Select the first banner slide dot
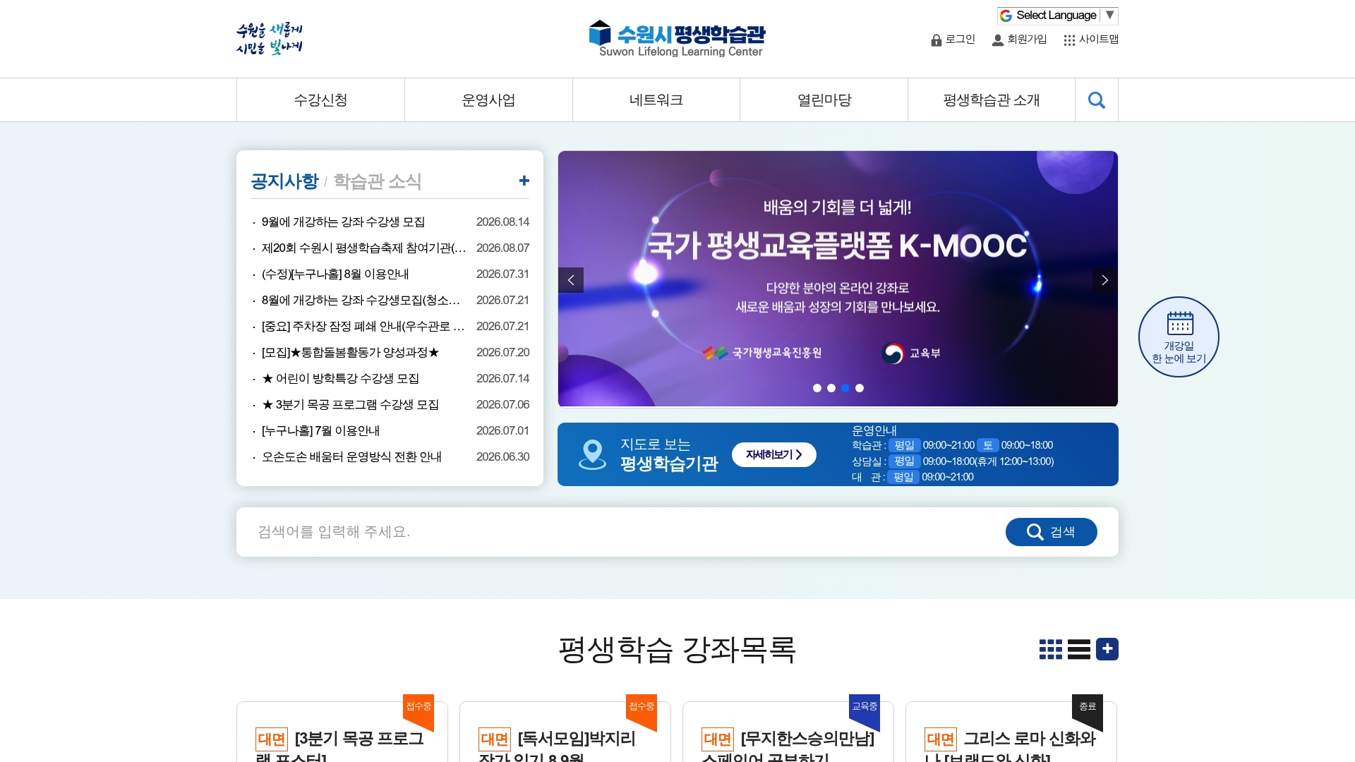 [817, 388]
